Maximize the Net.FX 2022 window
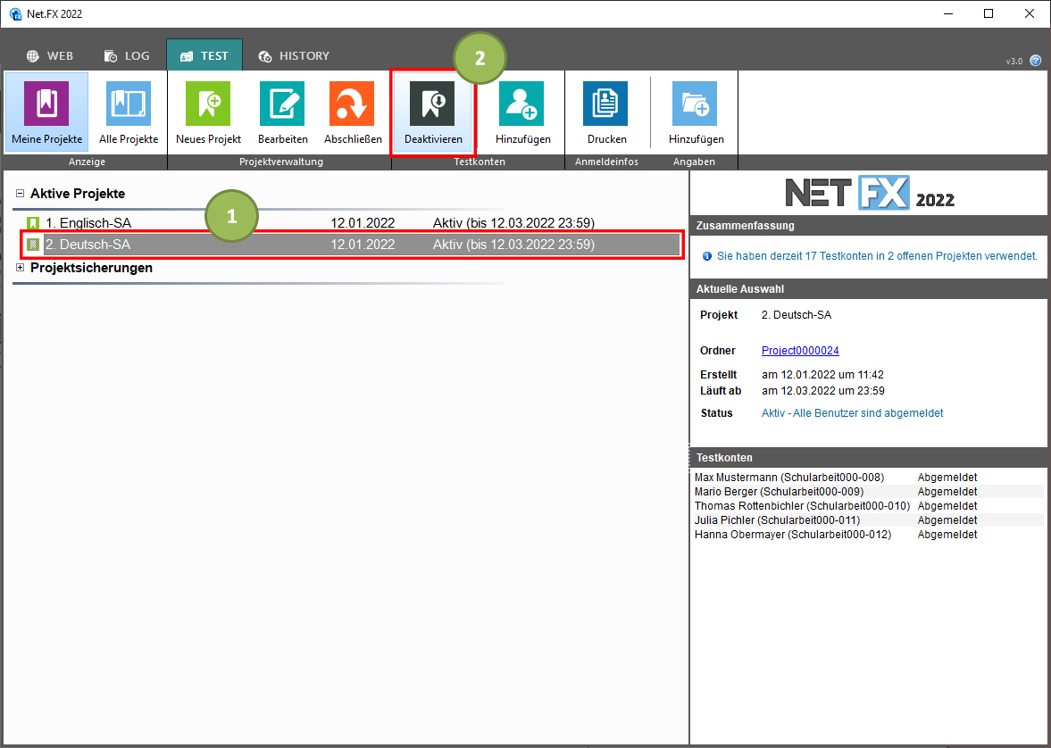Image resolution: width=1051 pixels, height=748 pixels. coord(988,13)
